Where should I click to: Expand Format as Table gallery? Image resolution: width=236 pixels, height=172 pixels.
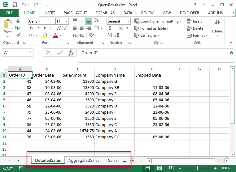151,28
